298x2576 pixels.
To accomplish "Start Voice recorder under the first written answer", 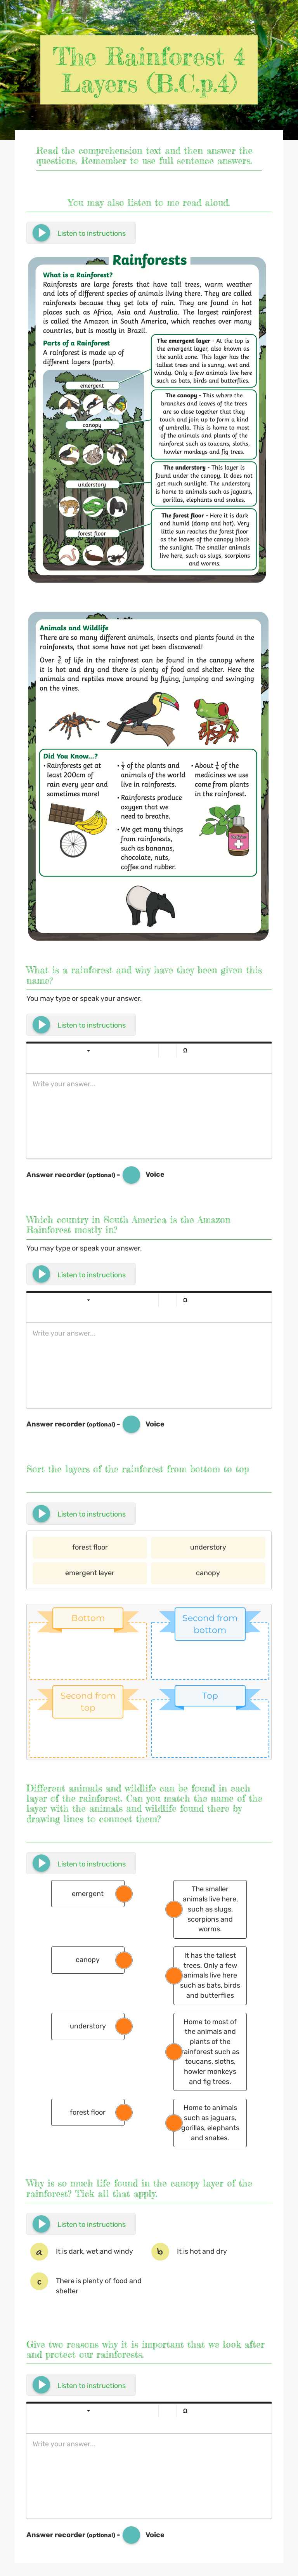I will pos(131,1175).
